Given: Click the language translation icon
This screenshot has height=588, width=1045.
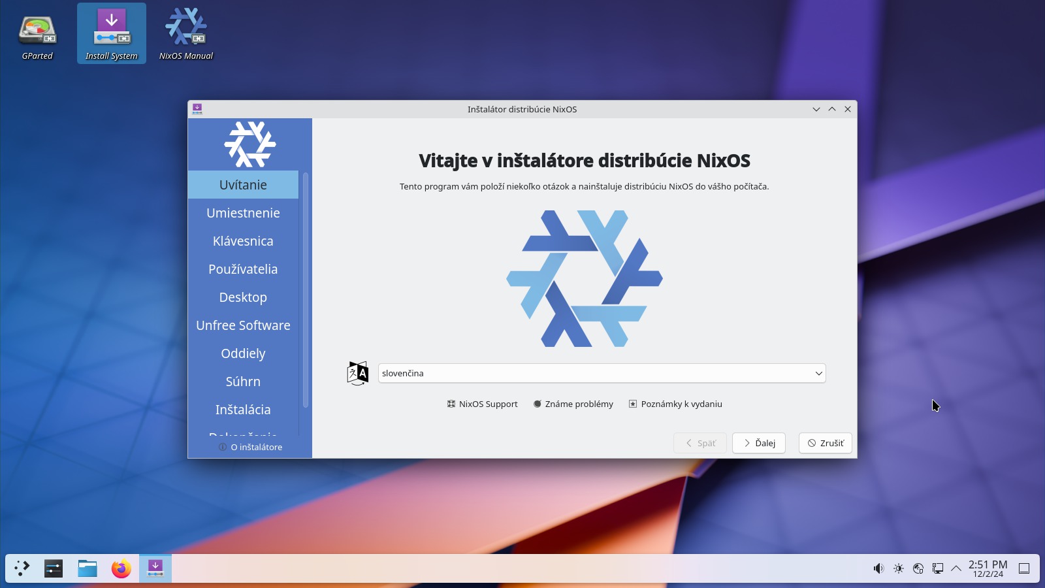Looking at the screenshot, I should point(357,373).
